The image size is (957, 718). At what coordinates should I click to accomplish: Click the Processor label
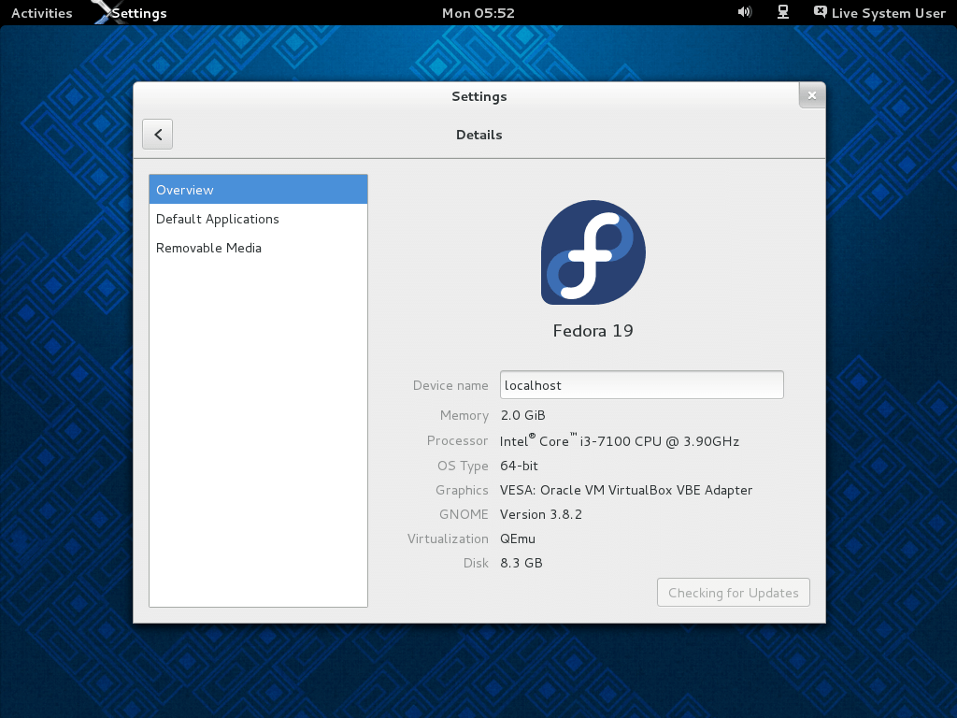click(x=458, y=440)
